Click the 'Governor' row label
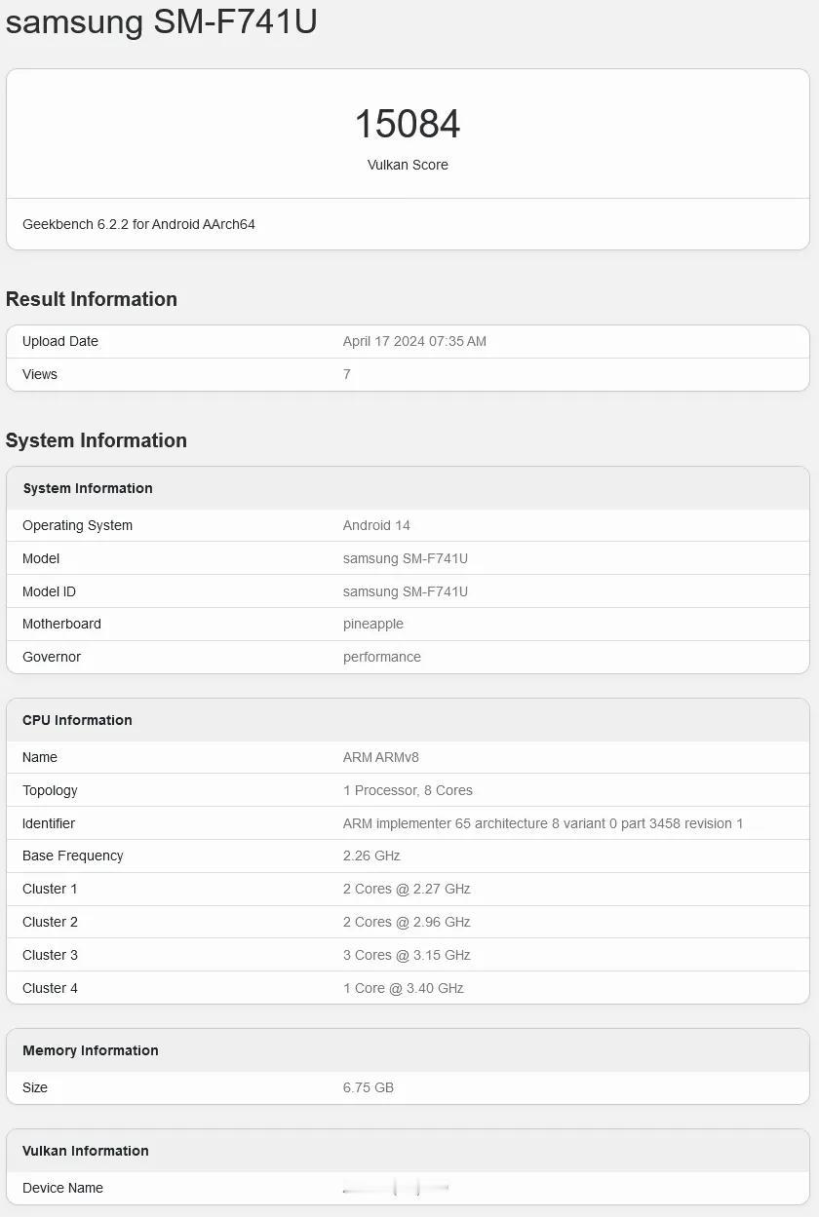 (52, 657)
